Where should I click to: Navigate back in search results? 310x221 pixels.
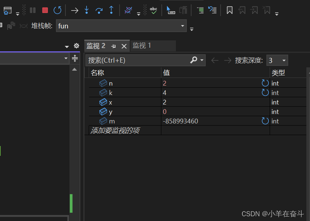coord(215,60)
